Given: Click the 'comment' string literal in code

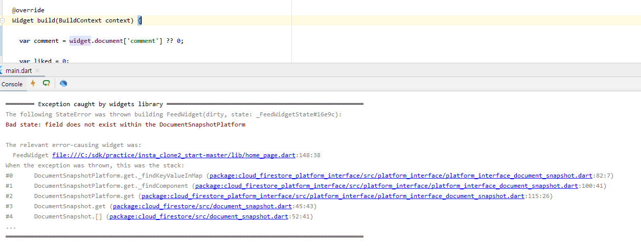Looking at the screenshot, I should (143, 41).
